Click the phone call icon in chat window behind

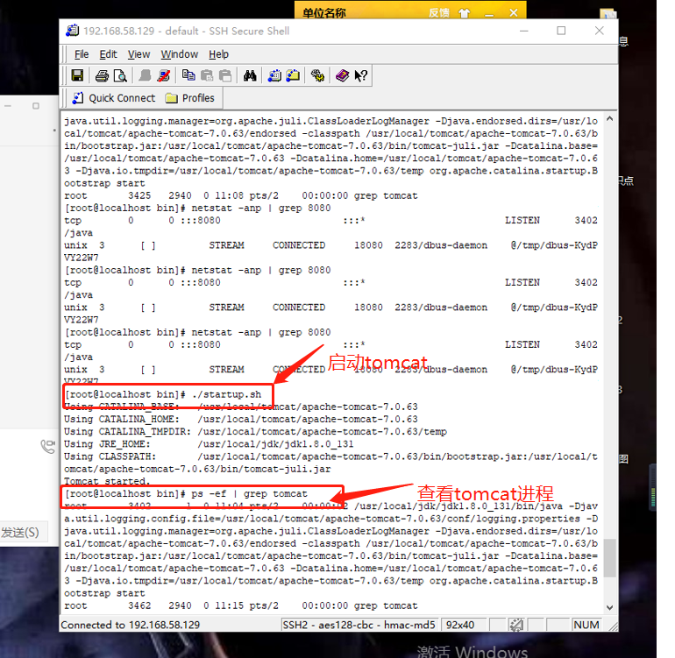pyautogui.click(x=48, y=446)
